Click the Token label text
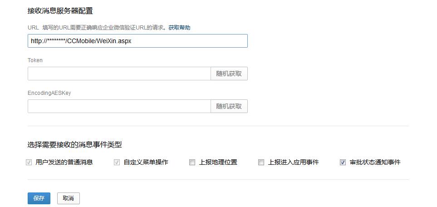Viewport: 437px width, 207px height. [x=35, y=60]
